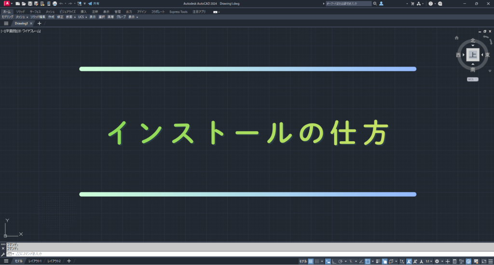494x265 pixels.
Task: Add a new drawing tab with plus button
Action: [39, 23]
